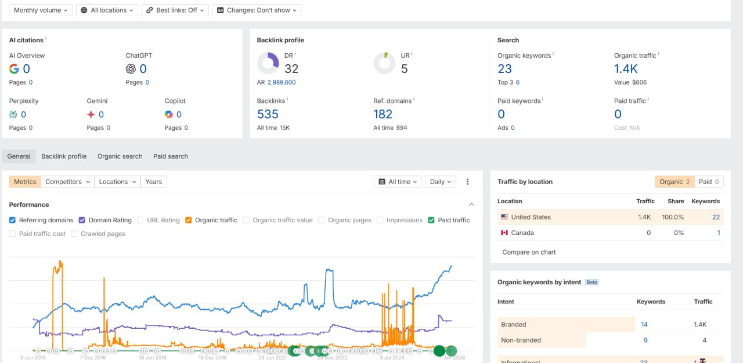Click the Compare on chart link
743x363 pixels.
click(x=529, y=252)
